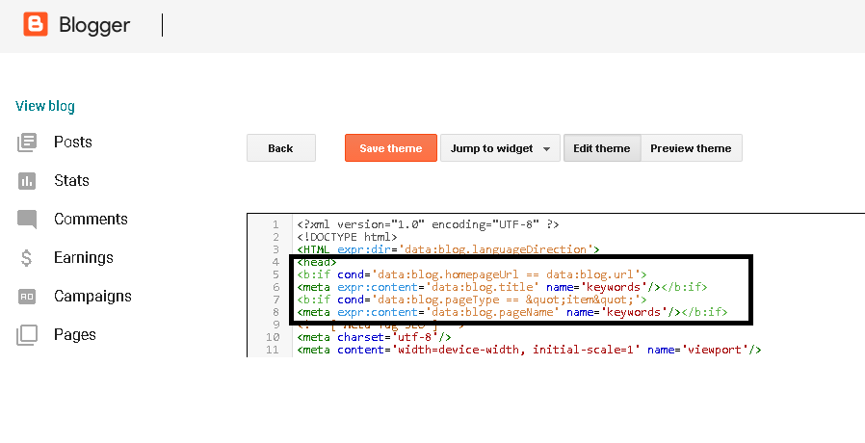Click the viewport meta tag code line
The image size is (865, 443).
[x=529, y=350]
